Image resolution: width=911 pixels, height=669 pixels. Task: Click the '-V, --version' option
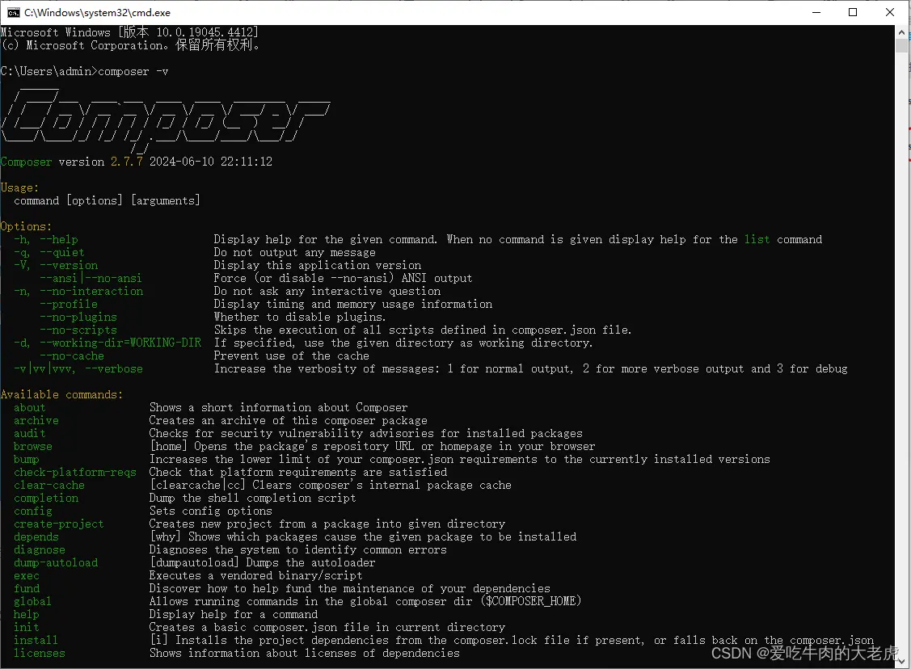click(x=56, y=265)
